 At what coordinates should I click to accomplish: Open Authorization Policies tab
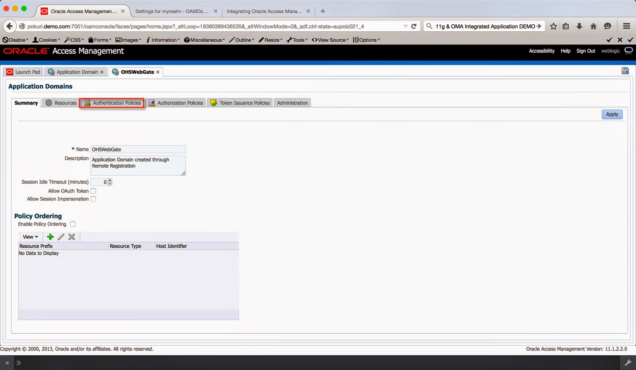pos(176,103)
